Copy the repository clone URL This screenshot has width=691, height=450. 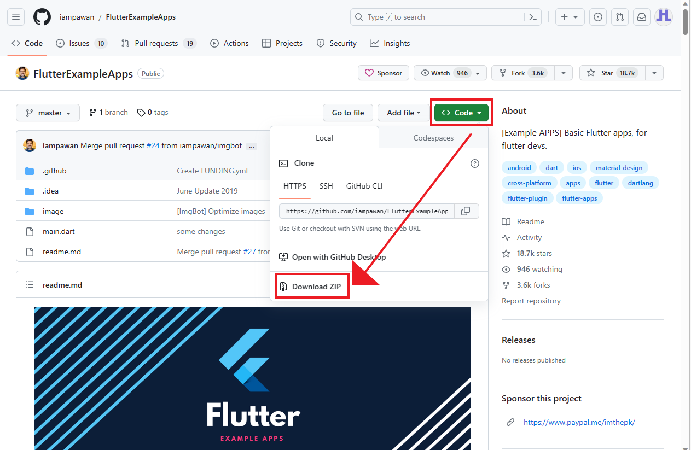click(x=466, y=211)
